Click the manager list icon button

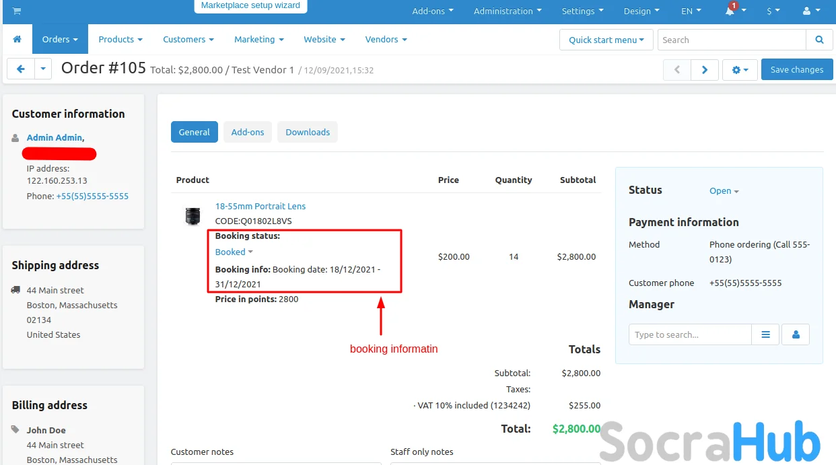click(765, 334)
